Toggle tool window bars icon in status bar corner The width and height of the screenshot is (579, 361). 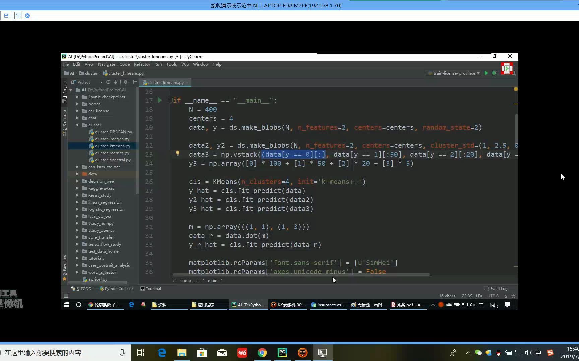66,296
